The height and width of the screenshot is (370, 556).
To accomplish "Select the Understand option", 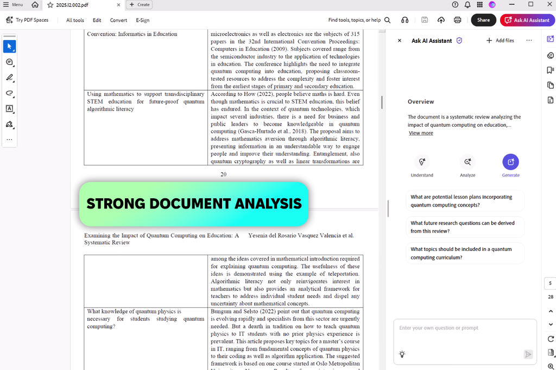I will (x=422, y=166).
